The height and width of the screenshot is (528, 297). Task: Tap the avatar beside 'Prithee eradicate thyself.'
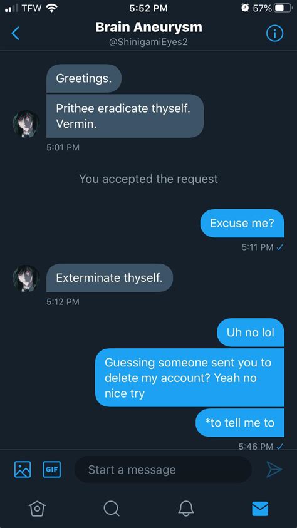tap(26, 124)
